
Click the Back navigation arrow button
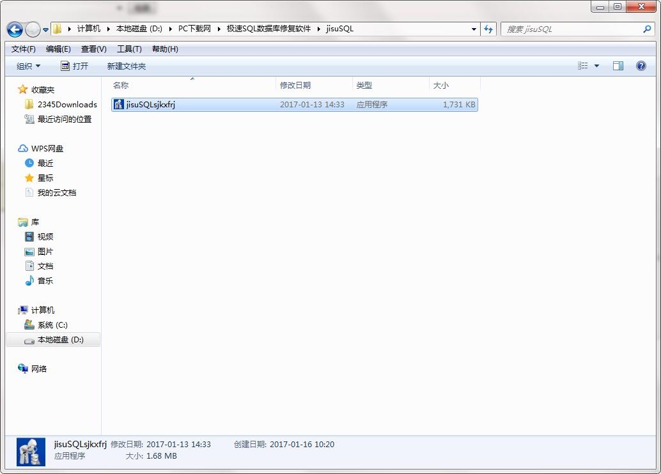15,29
